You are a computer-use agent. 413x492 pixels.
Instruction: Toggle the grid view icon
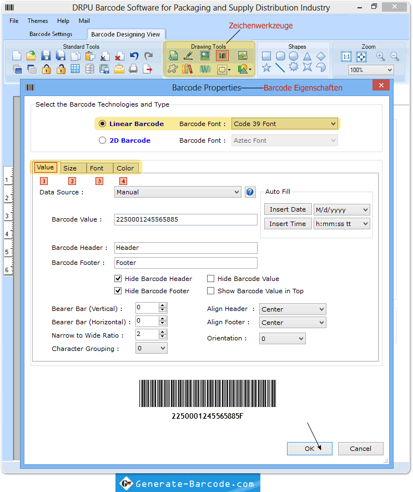[75, 69]
